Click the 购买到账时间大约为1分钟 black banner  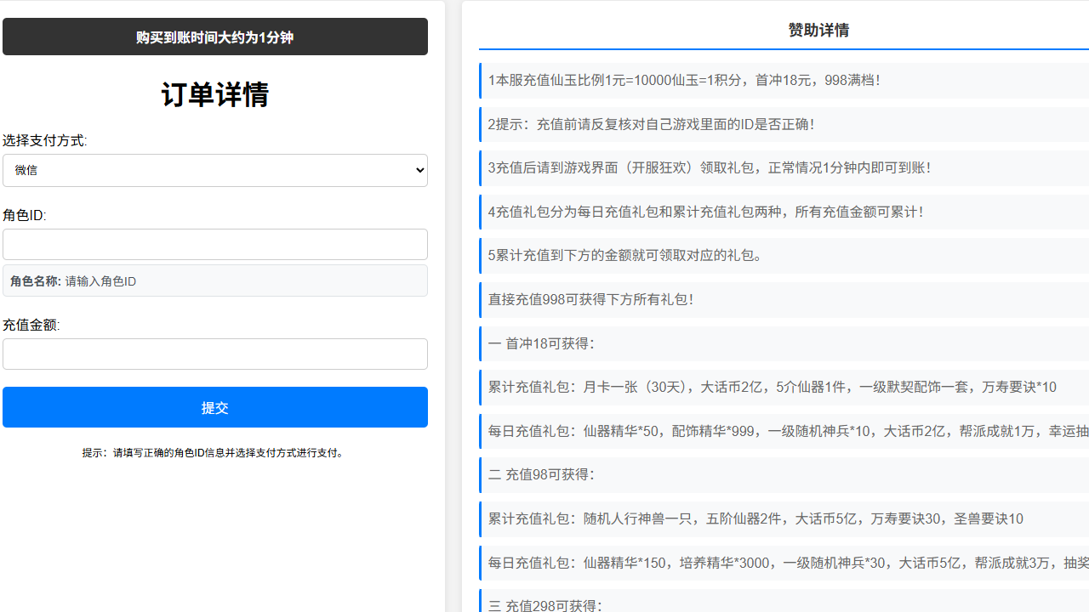pos(214,37)
